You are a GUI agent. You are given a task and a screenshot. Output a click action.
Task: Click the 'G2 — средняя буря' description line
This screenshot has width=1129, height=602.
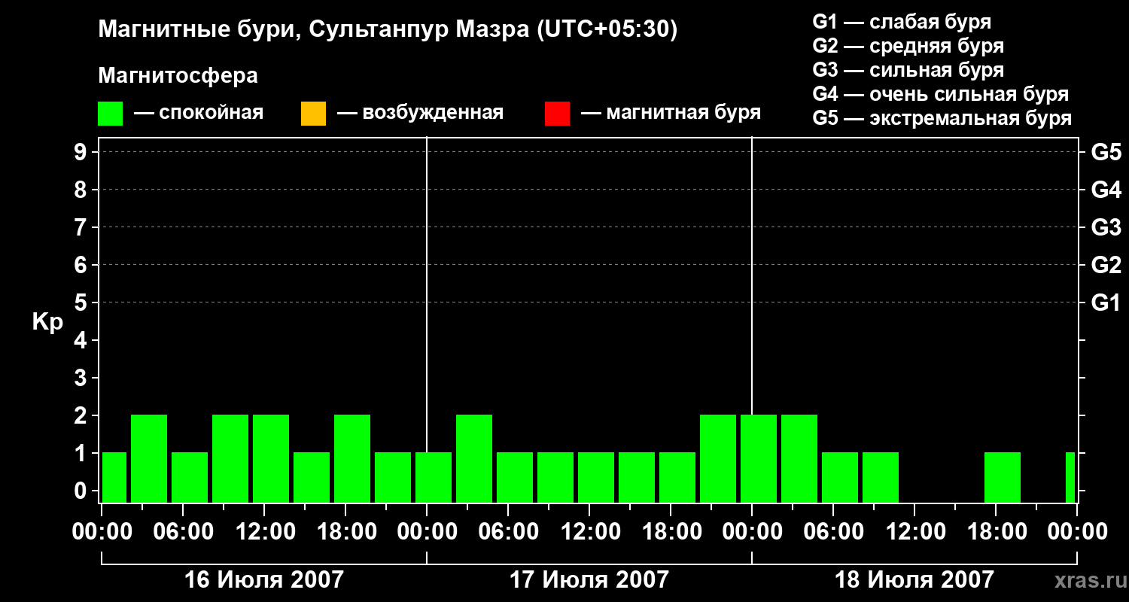coord(908,46)
